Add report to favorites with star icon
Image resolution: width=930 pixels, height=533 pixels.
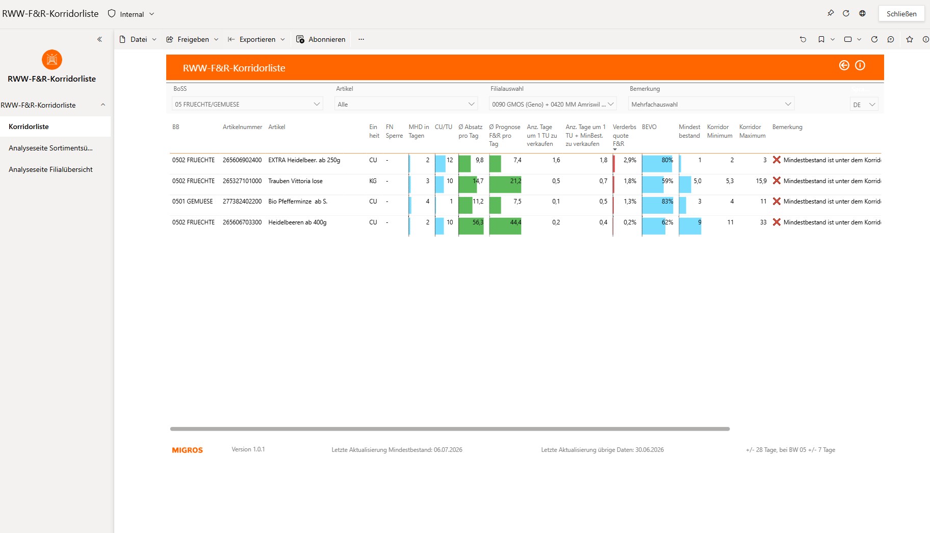tap(910, 39)
